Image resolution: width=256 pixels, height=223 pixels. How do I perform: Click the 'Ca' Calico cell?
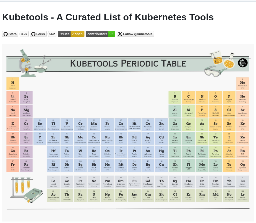[x=26, y=125]
